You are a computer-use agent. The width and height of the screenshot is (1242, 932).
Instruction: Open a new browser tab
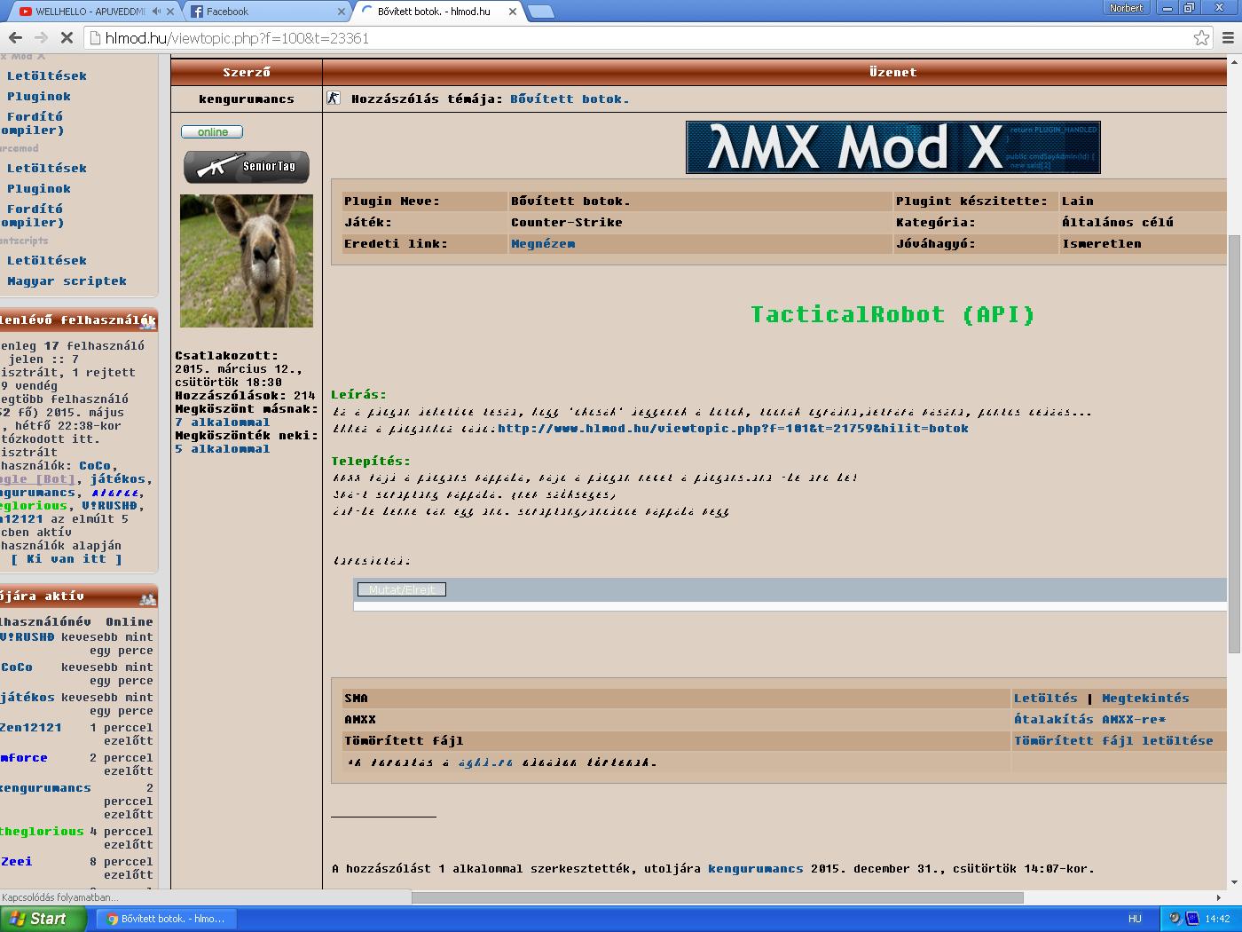(540, 12)
